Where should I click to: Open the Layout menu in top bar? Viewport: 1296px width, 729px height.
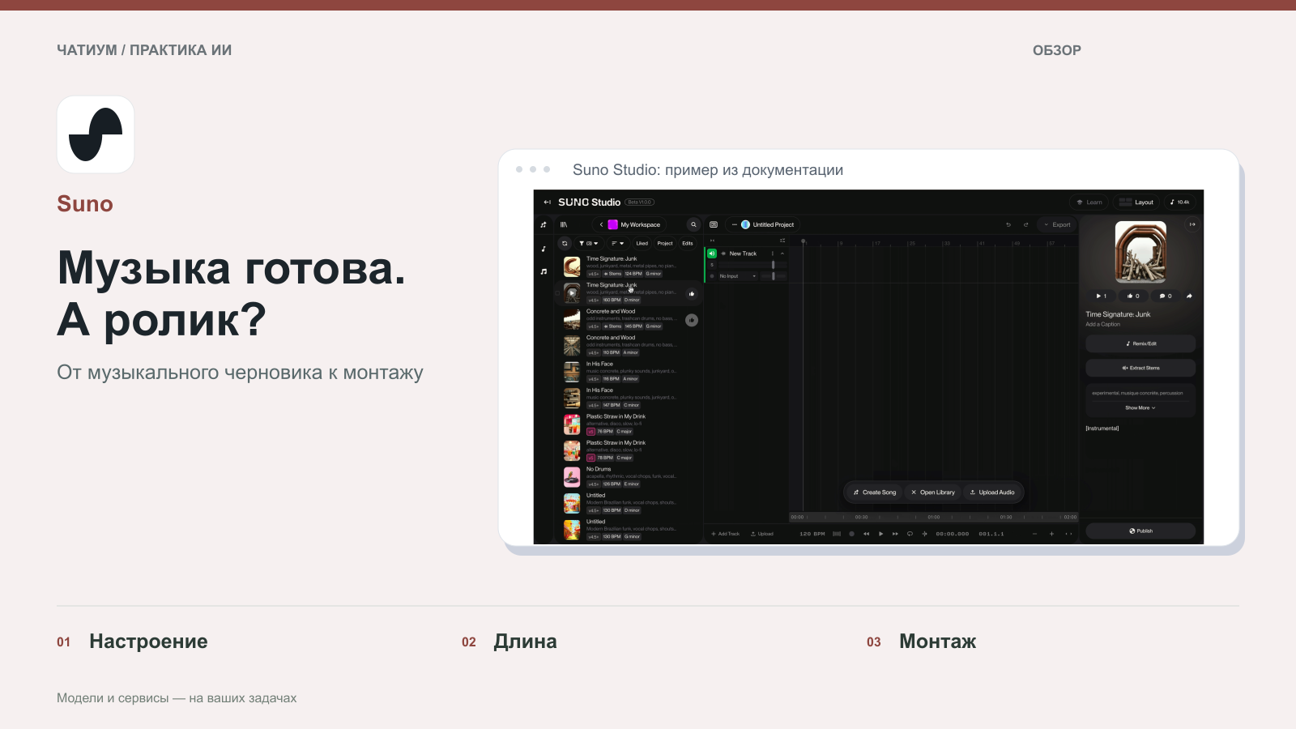click(x=1136, y=202)
